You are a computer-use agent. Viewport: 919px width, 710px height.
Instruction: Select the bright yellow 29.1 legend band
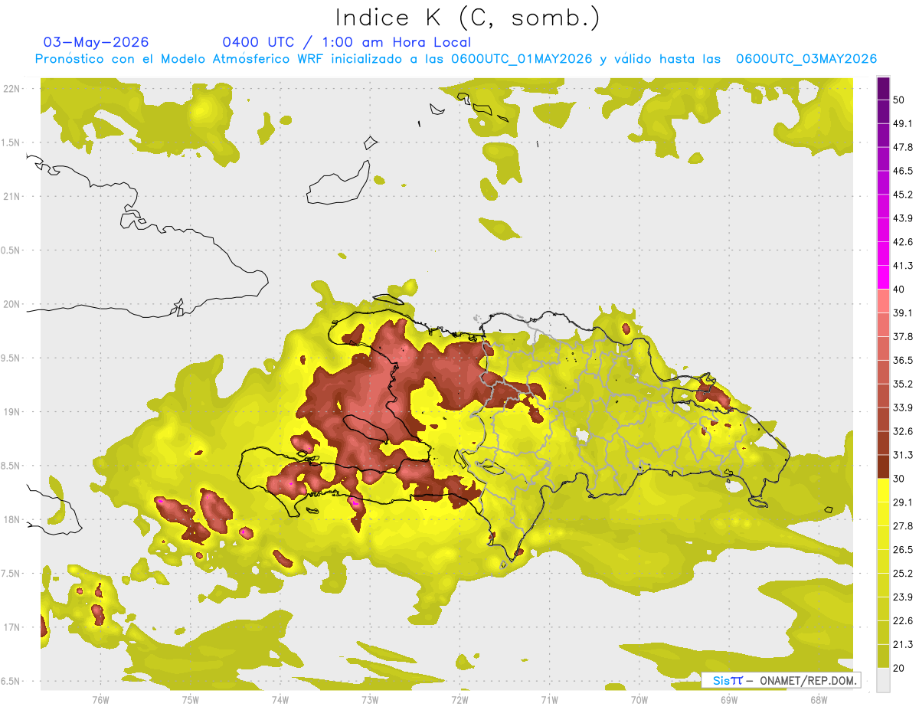[x=883, y=490]
